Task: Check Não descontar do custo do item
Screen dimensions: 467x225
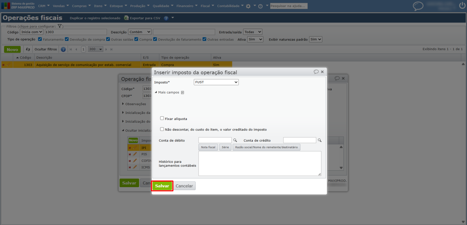Action: pos(162,129)
